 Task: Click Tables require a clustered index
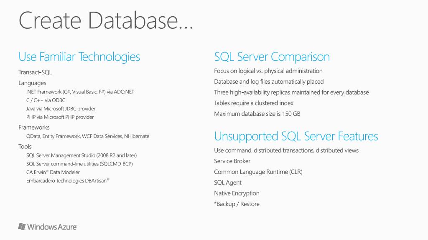(x=254, y=103)
